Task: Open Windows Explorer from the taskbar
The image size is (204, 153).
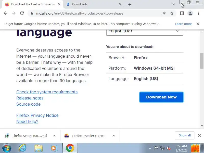Action: click(x=39, y=148)
